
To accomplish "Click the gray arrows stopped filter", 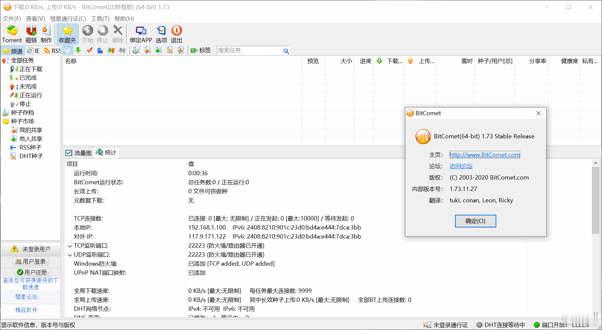I will tap(122, 50).
